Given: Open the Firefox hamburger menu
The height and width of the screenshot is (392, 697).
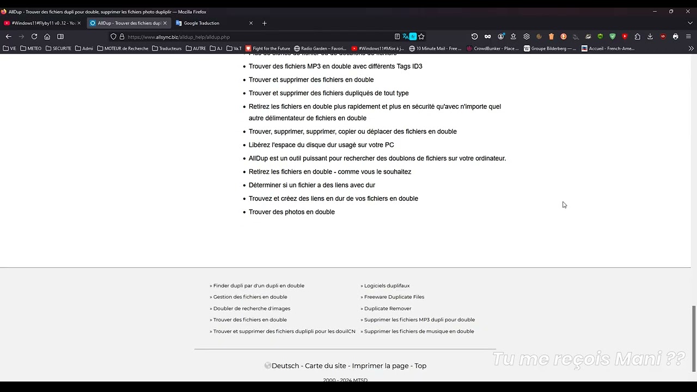Looking at the screenshot, I should [x=688, y=36].
